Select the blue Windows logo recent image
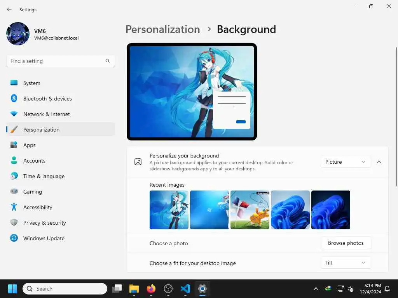Image resolution: width=398 pixels, height=298 pixels. point(209,210)
